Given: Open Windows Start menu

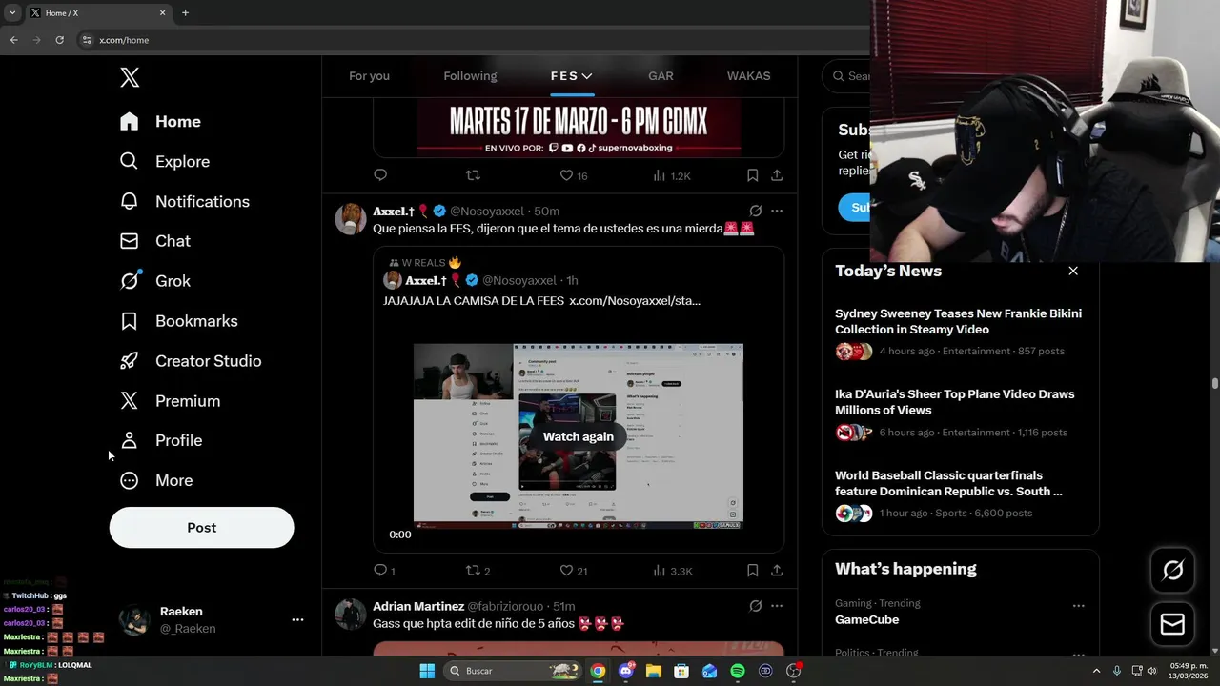Looking at the screenshot, I should tap(427, 671).
